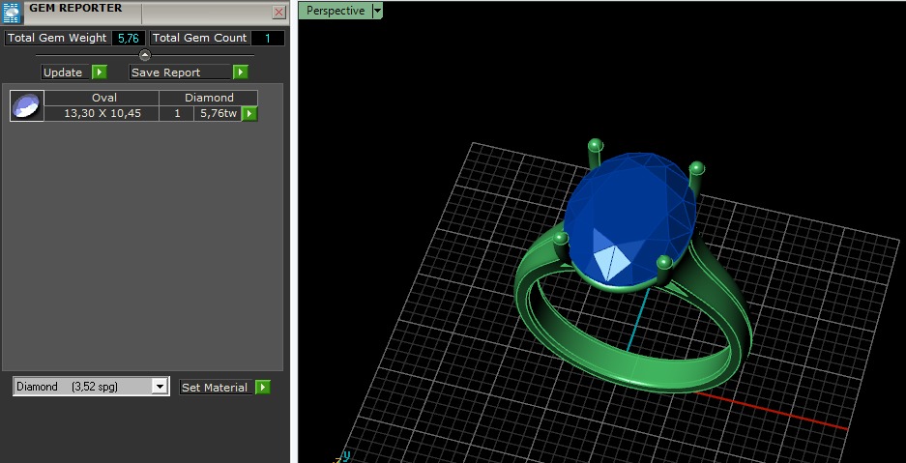Open the Perspective viewport dropdown arrow
The image size is (906, 463).
tap(377, 11)
